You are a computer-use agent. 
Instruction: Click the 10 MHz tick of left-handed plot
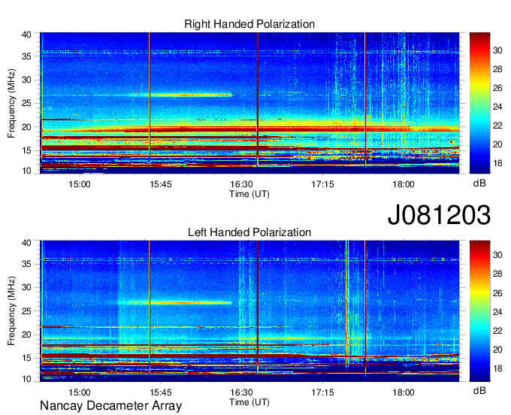(x=26, y=379)
